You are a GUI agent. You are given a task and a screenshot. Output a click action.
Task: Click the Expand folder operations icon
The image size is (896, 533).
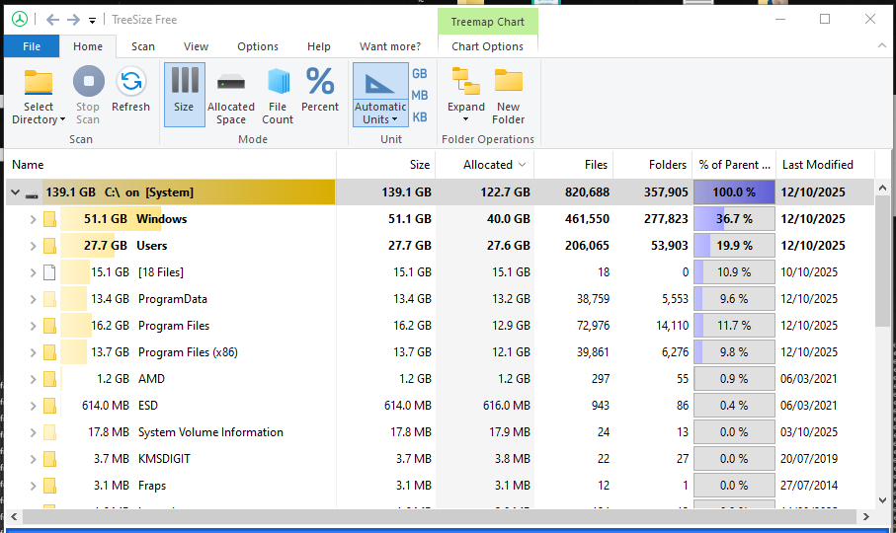465,81
